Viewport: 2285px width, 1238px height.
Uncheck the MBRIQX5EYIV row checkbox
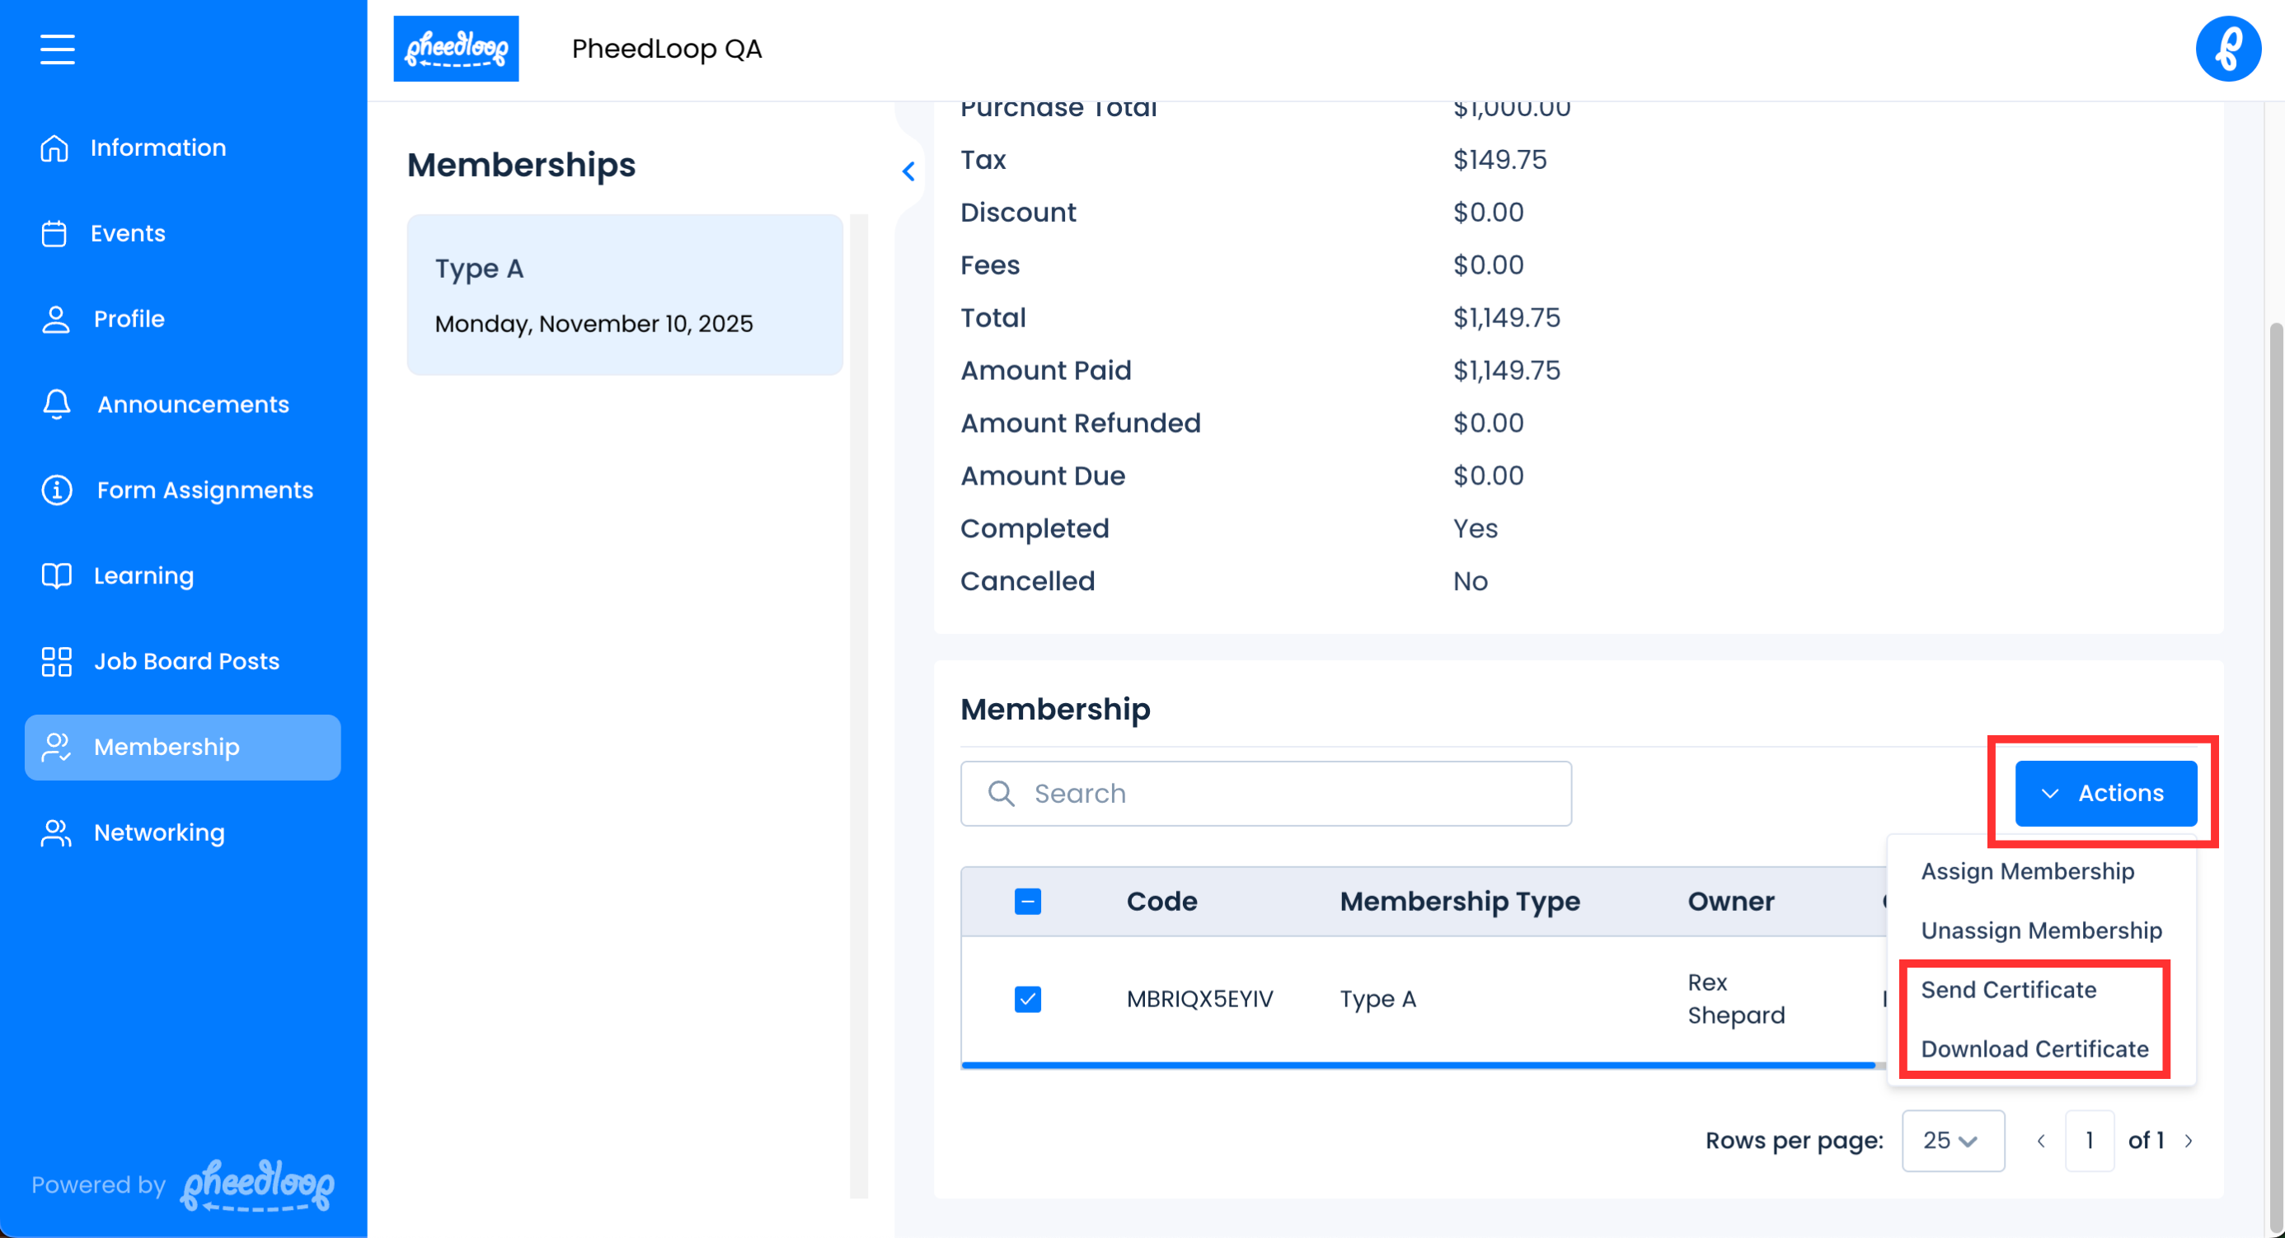click(1027, 1000)
